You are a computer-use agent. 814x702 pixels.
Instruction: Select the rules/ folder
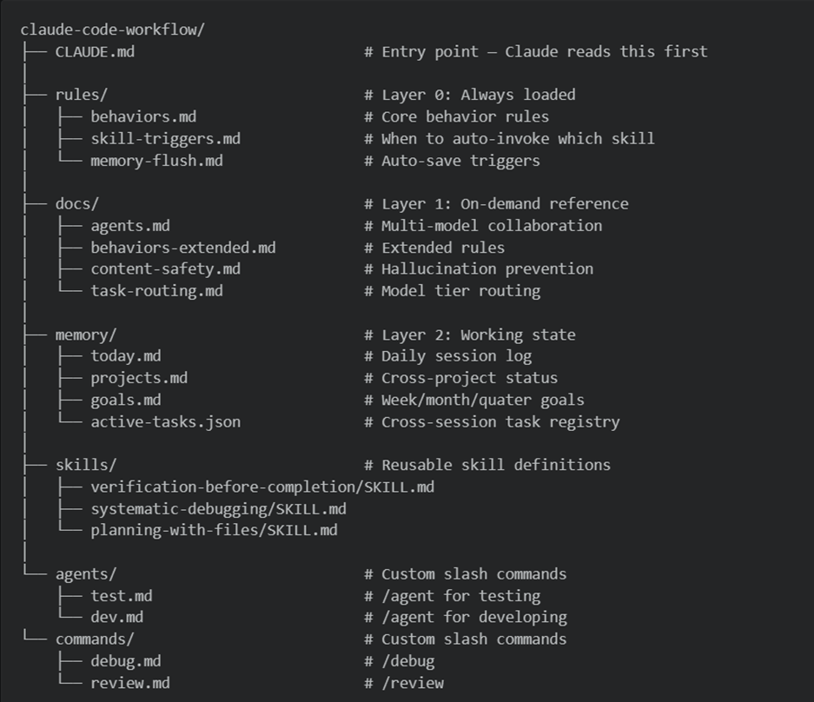(81, 95)
